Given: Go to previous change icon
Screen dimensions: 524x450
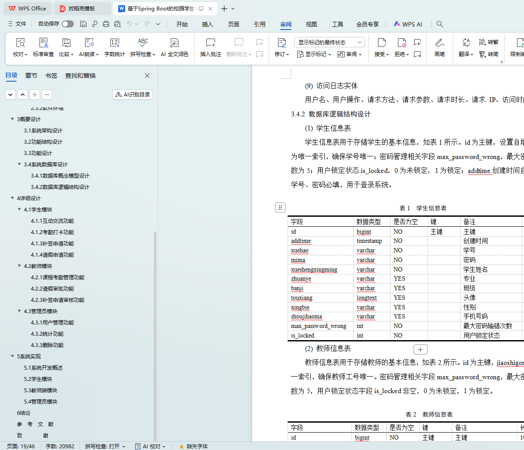Looking at the screenshot, I should [418, 42].
